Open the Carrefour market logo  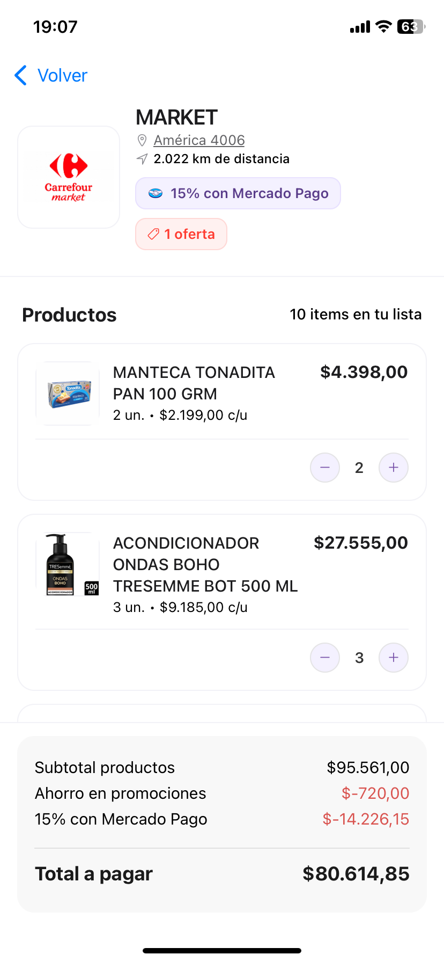69,177
